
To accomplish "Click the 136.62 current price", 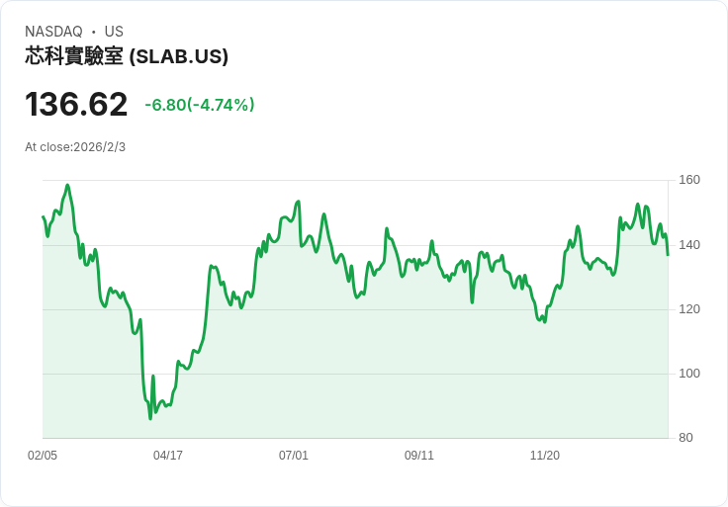I will coord(76,105).
